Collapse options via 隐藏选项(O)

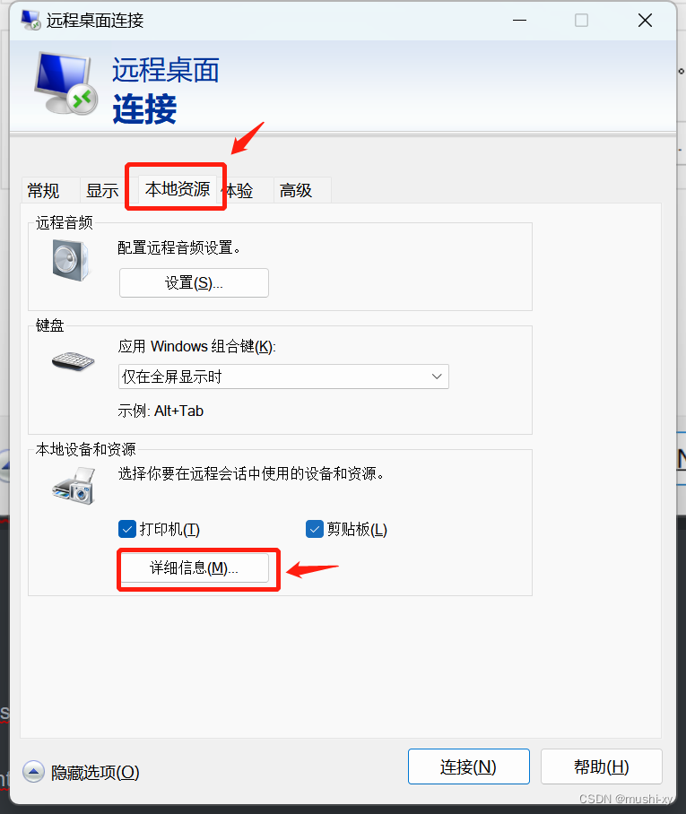click(95, 772)
